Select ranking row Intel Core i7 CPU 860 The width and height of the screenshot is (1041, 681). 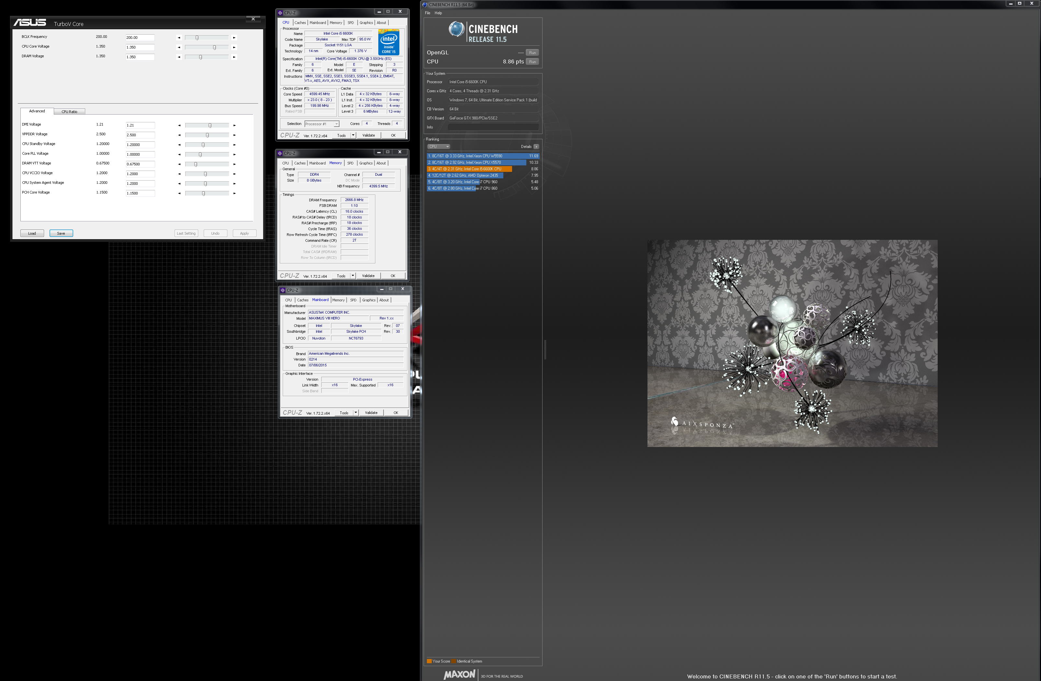(483, 188)
